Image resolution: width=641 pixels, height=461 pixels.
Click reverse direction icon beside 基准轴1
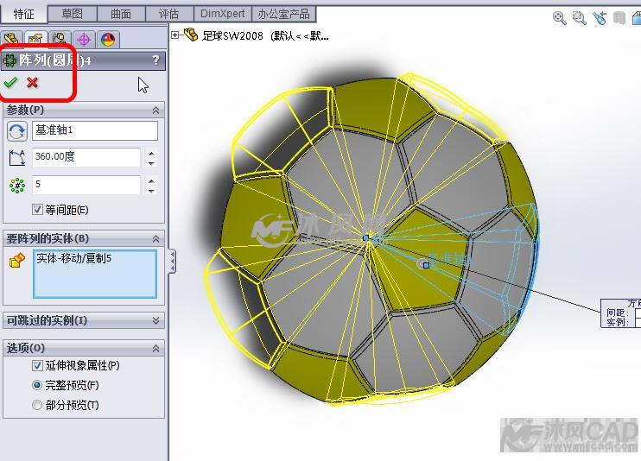click(x=16, y=130)
